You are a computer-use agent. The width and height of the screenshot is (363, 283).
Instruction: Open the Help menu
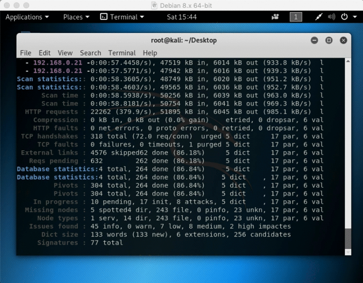click(150, 53)
